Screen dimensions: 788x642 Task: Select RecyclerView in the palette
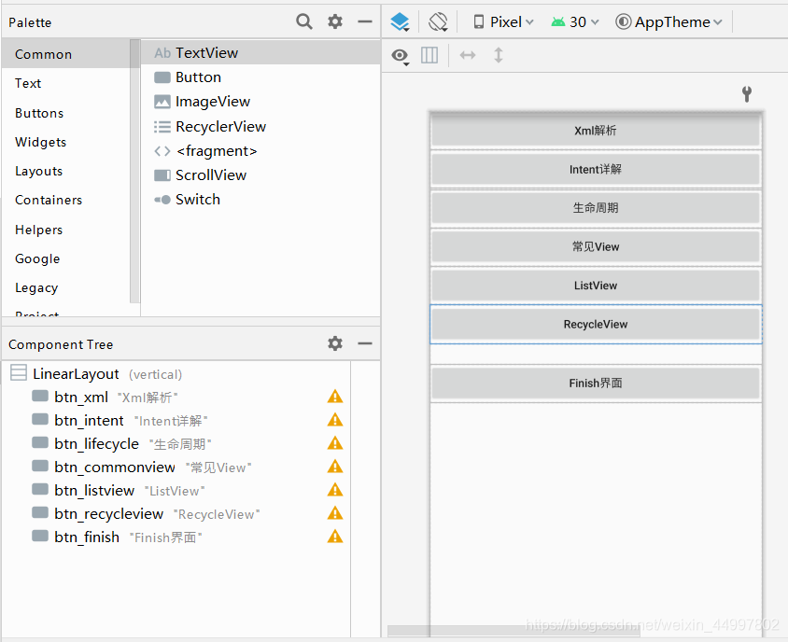(260, 126)
